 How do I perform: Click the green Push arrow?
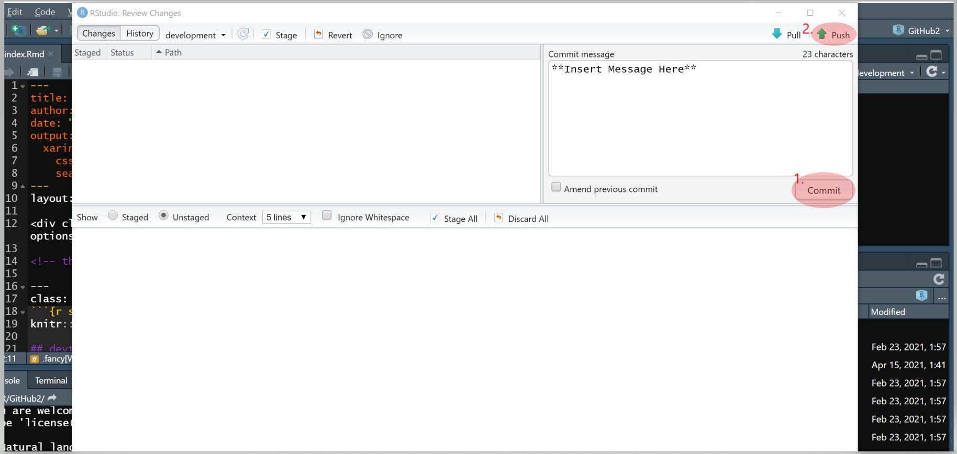[822, 35]
